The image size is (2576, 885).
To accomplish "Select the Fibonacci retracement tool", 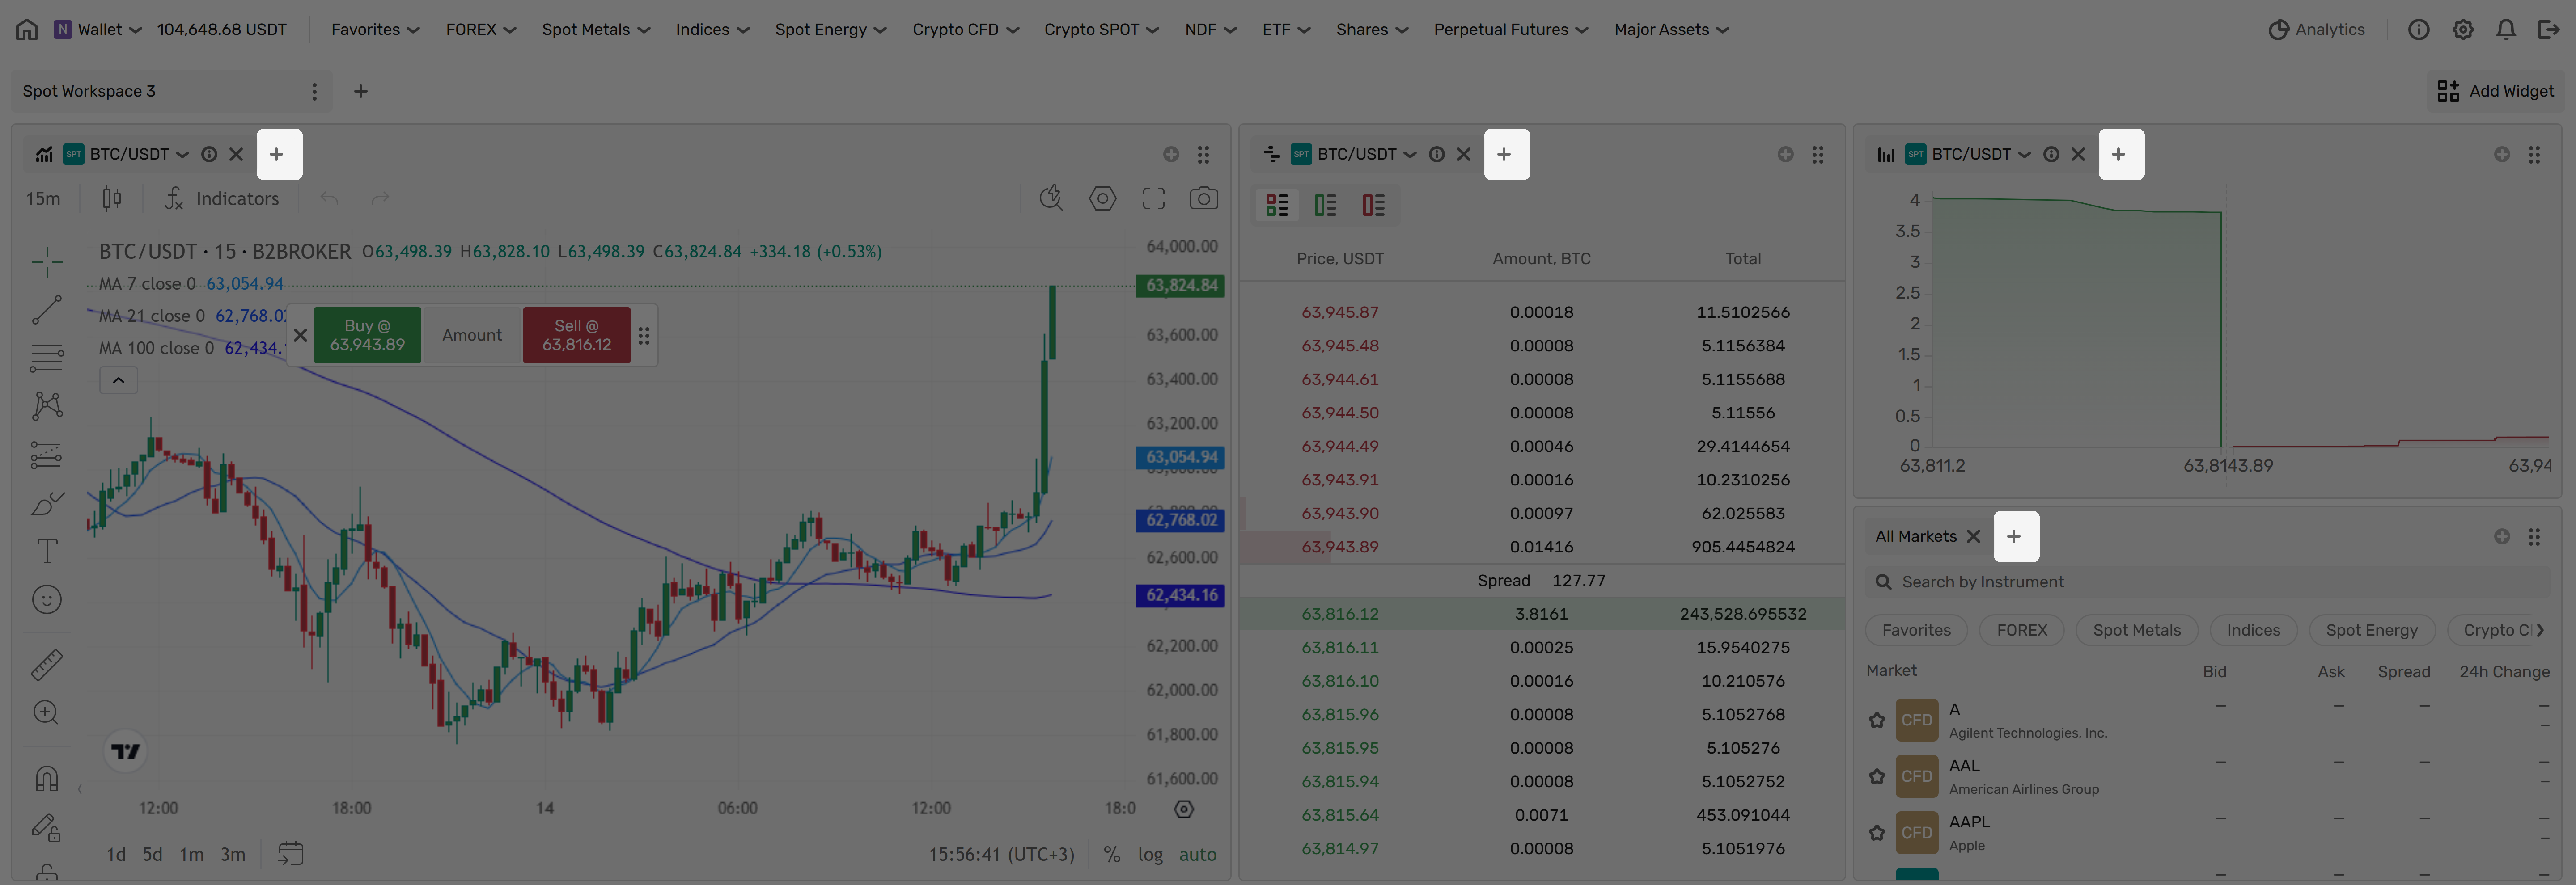I will [46, 358].
